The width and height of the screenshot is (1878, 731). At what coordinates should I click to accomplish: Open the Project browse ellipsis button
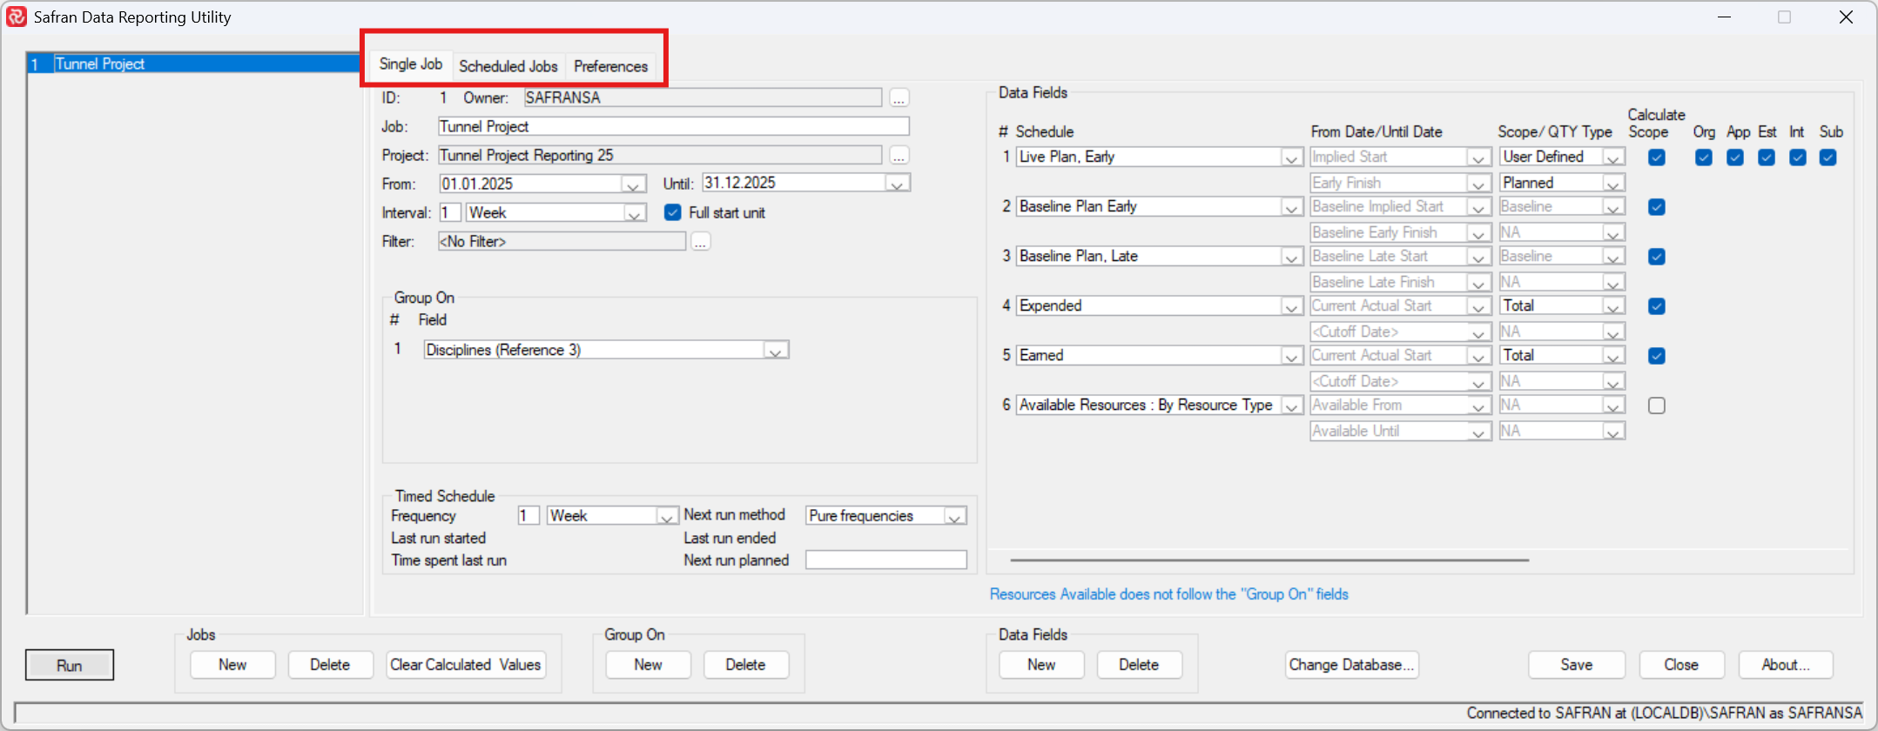(x=899, y=155)
